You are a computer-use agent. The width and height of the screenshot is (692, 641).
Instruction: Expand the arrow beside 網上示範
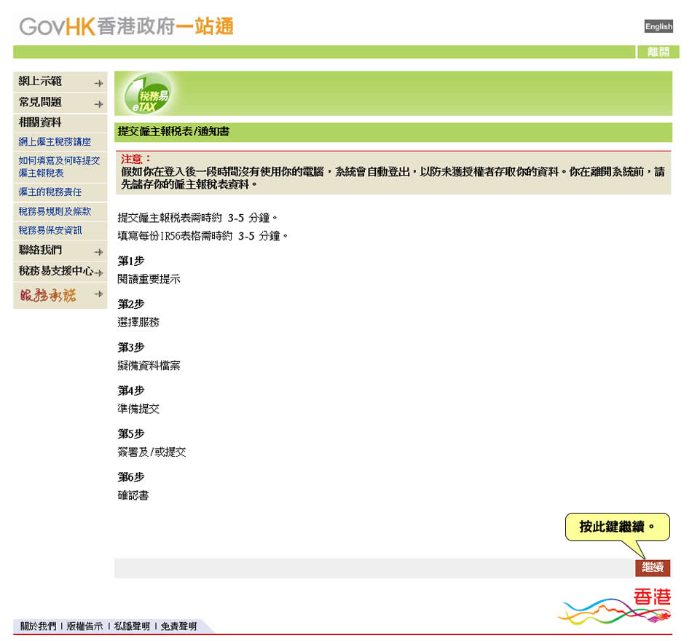click(99, 84)
